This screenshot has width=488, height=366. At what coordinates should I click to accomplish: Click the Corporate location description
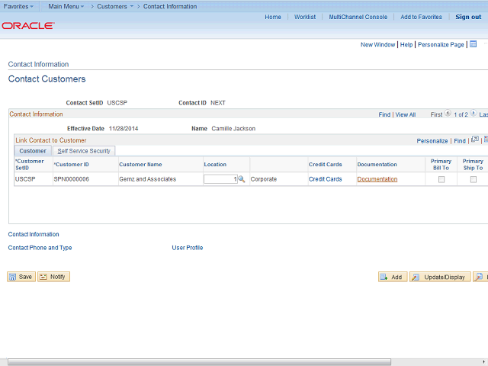[264, 179]
